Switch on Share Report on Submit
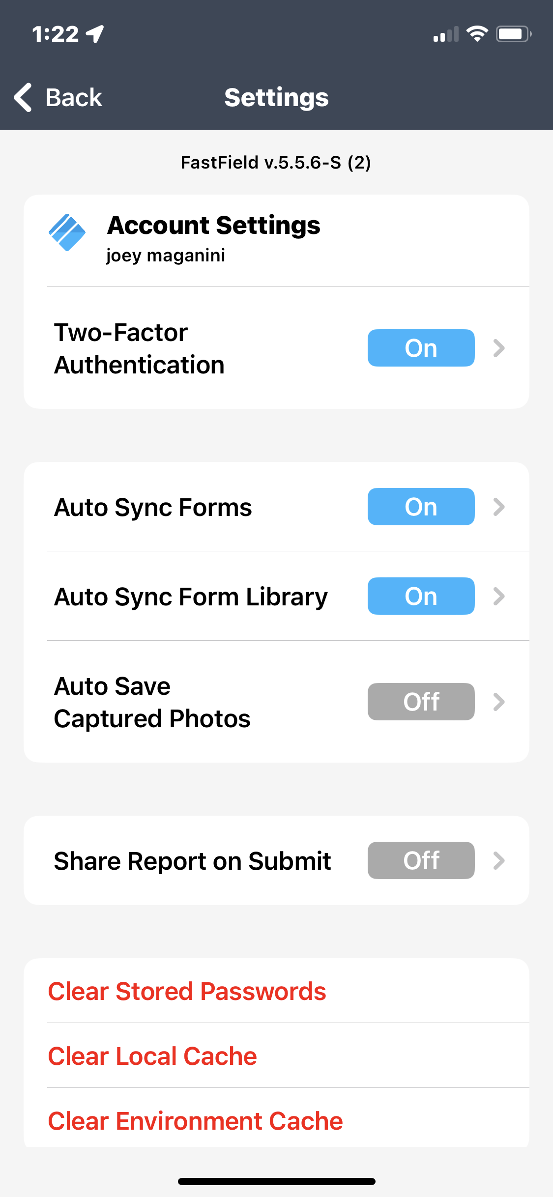The image size is (553, 1197). point(421,860)
